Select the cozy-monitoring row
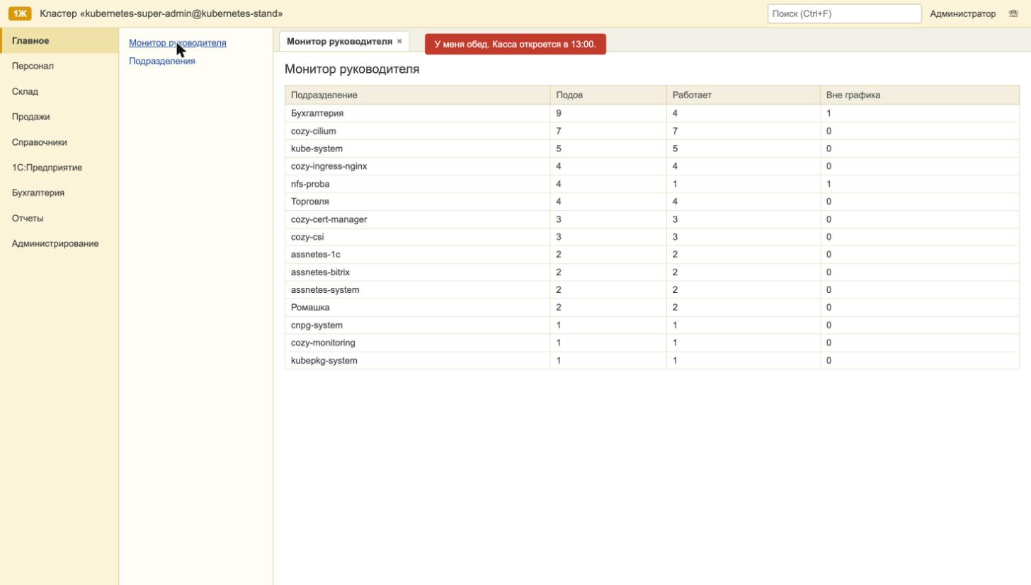1031x585 pixels. point(652,343)
